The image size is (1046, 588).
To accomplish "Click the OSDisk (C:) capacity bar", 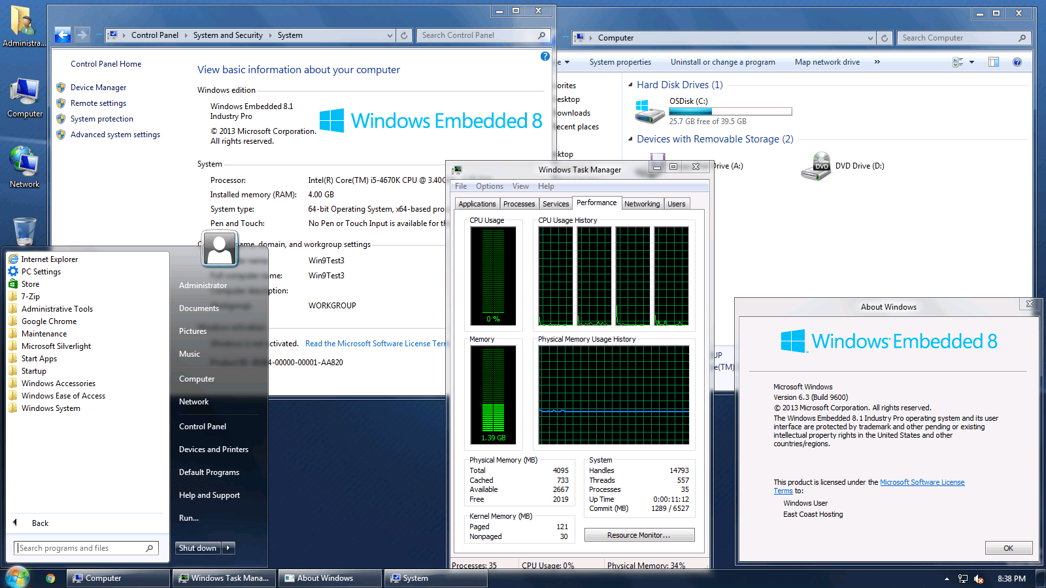I will (730, 110).
